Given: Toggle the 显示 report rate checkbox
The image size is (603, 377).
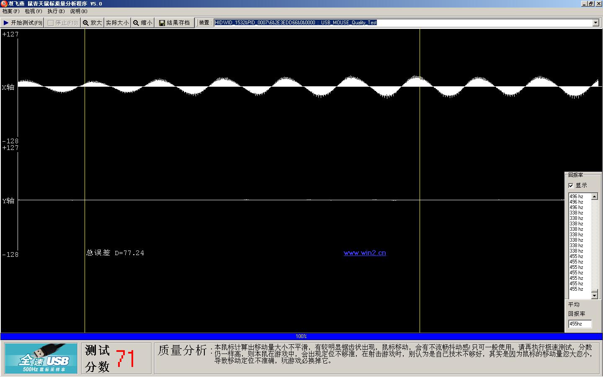Looking at the screenshot, I should (571, 186).
